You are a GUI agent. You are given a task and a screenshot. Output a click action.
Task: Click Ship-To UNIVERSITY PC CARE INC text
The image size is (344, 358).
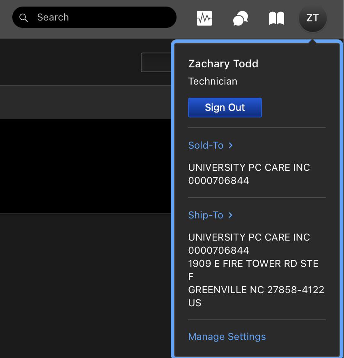click(249, 237)
